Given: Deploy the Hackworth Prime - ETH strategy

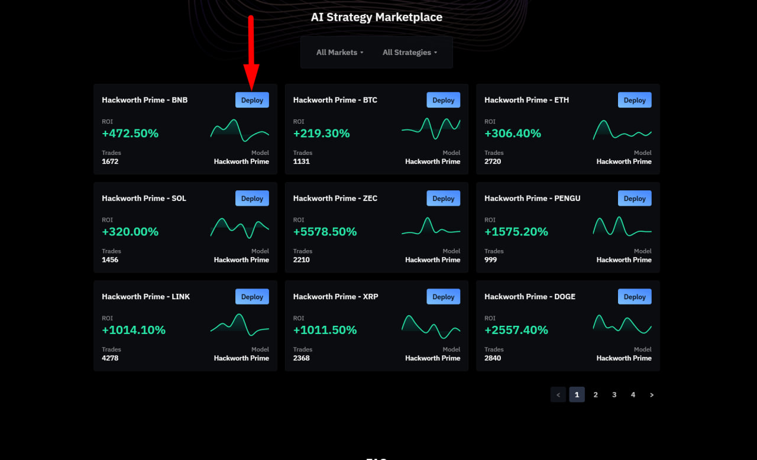Looking at the screenshot, I should click(635, 100).
